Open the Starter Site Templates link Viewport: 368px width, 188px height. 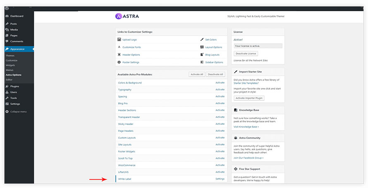[246, 83]
